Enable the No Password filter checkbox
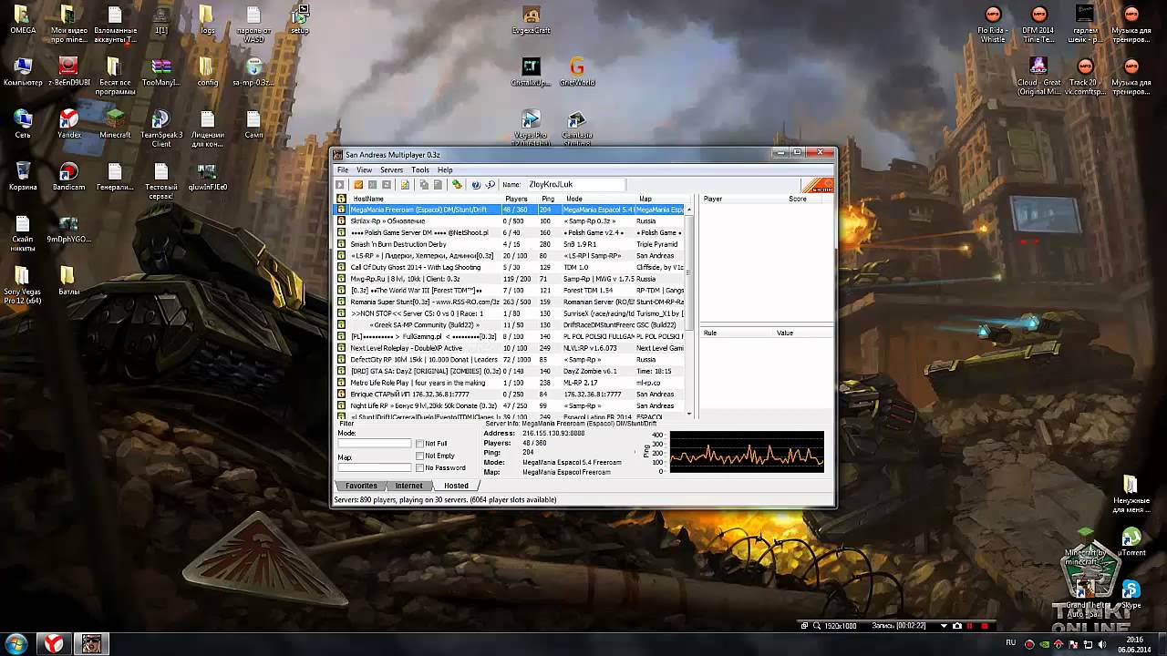Screen dimensions: 1167x656 click(x=419, y=467)
